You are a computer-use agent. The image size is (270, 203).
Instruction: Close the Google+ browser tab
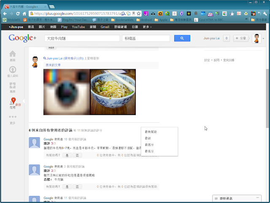(x=45, y=7)
